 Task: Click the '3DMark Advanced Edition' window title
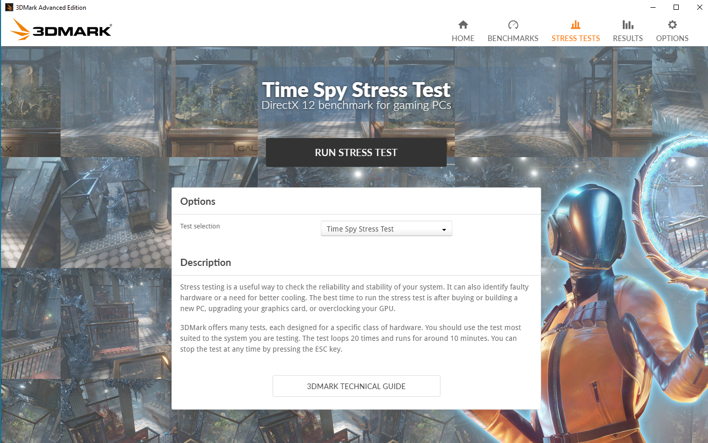[x=51, y=7]
